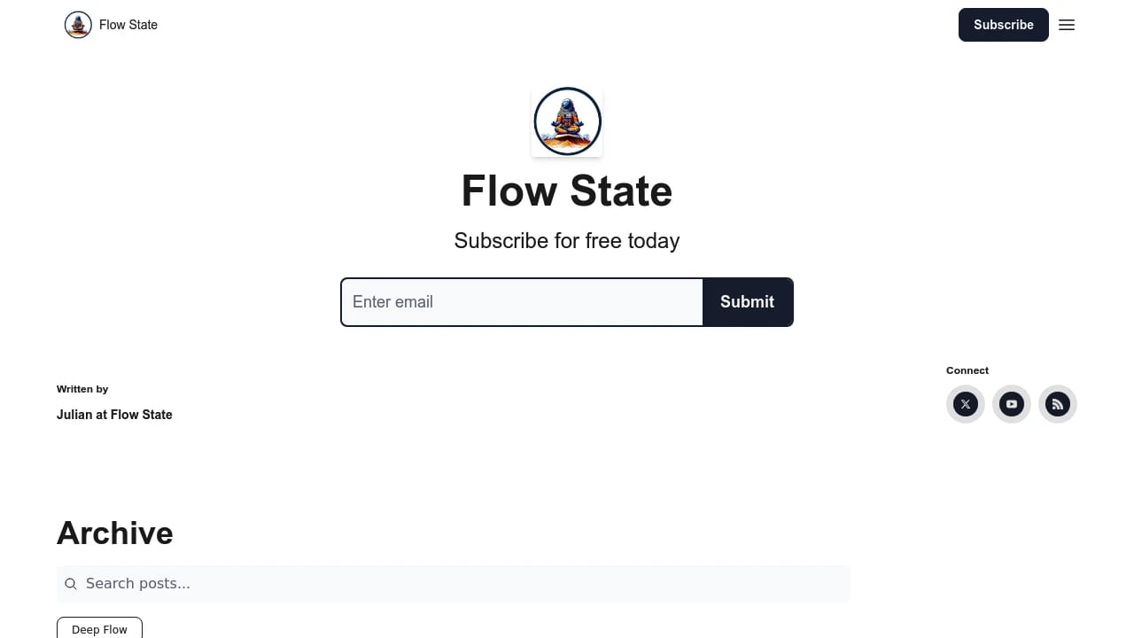Expand the site navigation via menu icon
This screenshot has height=638, width=1134.
(x=1067, y=25)
